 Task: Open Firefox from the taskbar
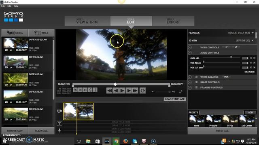coord(125,141)
